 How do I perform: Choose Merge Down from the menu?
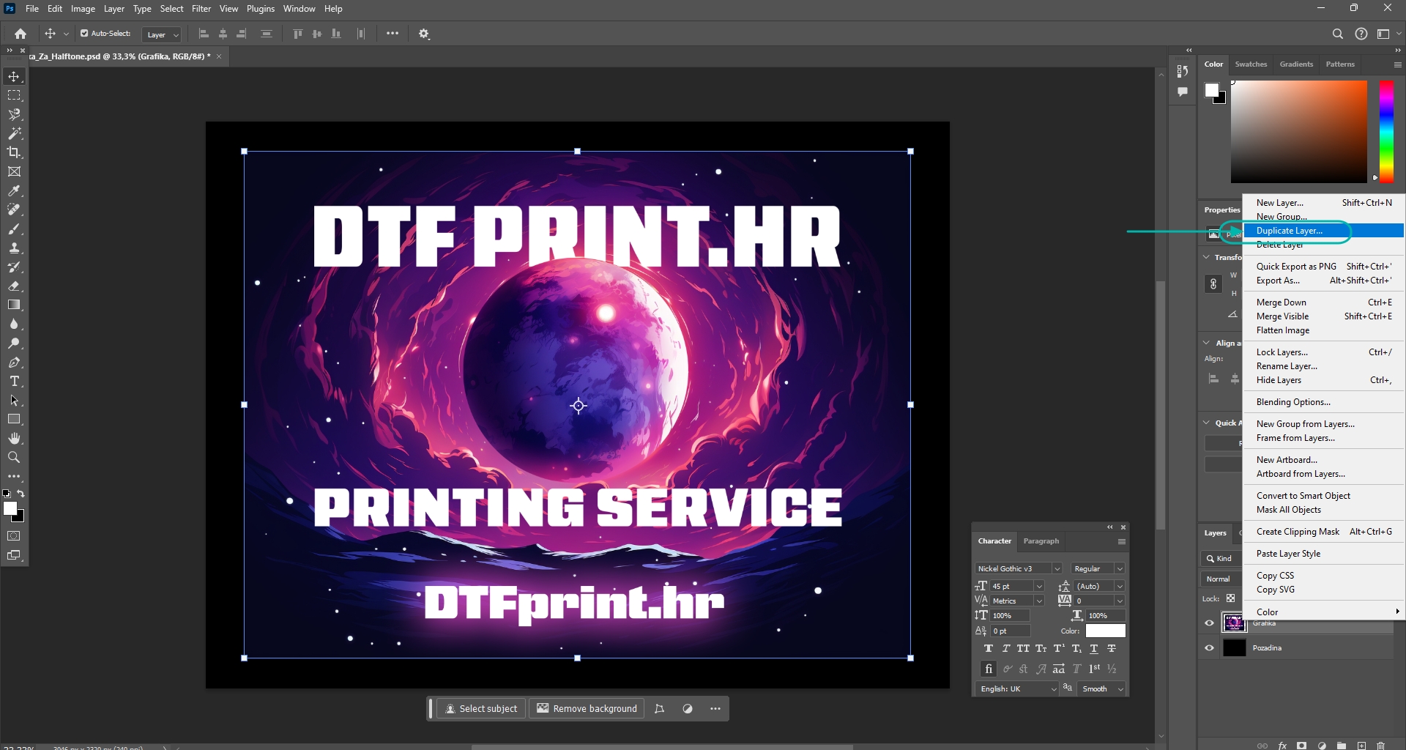(1324, 302)
